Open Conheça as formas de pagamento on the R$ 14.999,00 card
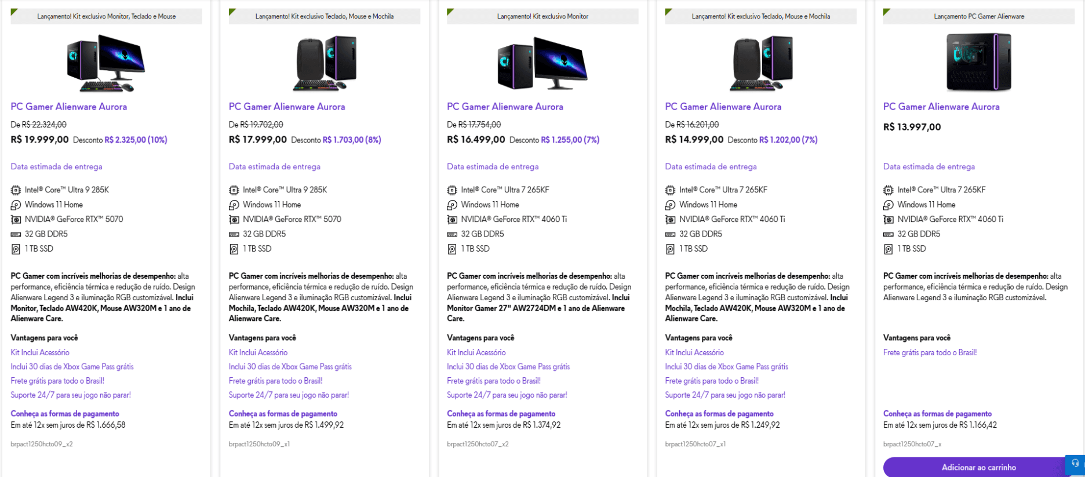This screenshot has width=1085, height=477. 719,414
